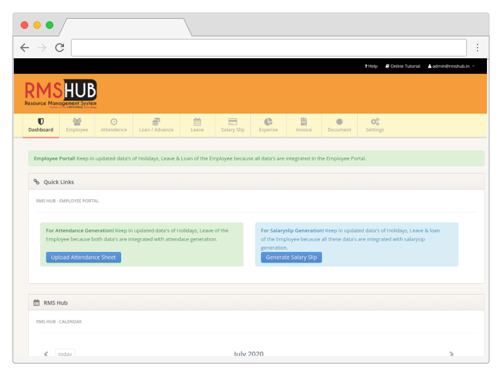Click the Upload Attendance Sheet button
Image resolution: width=502 pixels, height=376 pixels.
coord(83,258)
